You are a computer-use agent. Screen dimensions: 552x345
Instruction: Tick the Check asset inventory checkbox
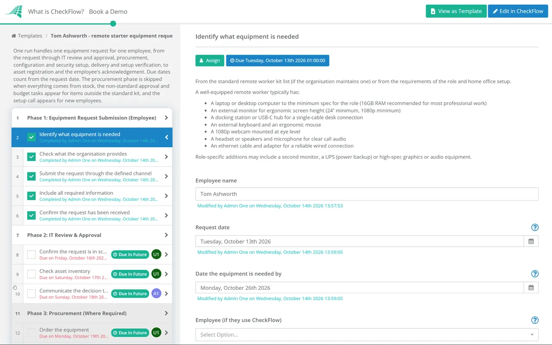(x=31, y=274)
